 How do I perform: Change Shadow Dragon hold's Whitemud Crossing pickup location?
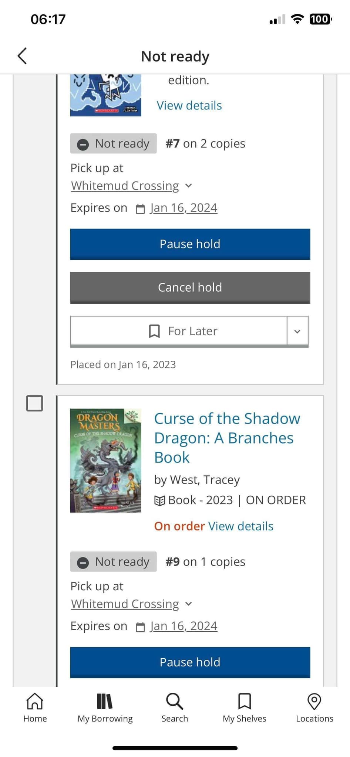pyautogui.click(x=131, y=604)
